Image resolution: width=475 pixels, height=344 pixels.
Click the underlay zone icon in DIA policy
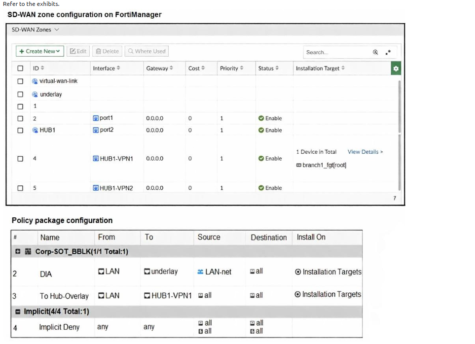tap(147, 272)
